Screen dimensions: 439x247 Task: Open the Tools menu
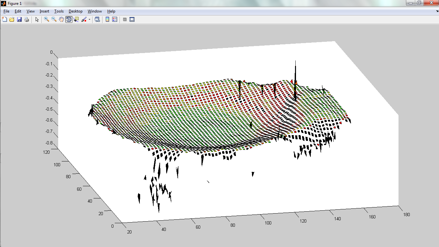(x=59, y=11)
